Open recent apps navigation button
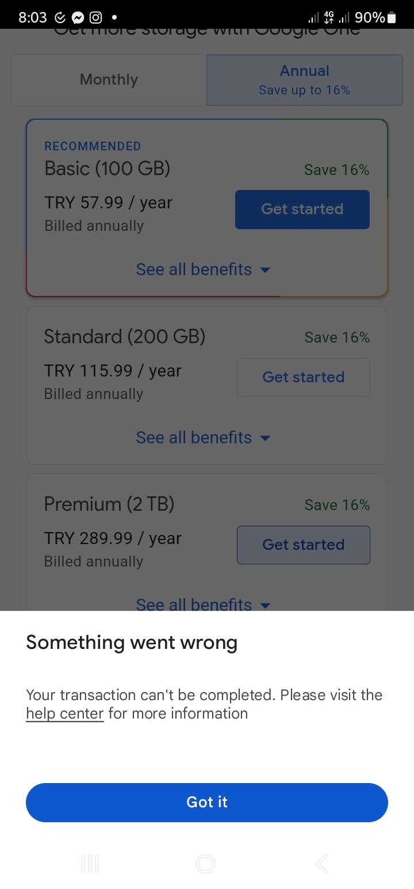 click(x=90, y=864)
